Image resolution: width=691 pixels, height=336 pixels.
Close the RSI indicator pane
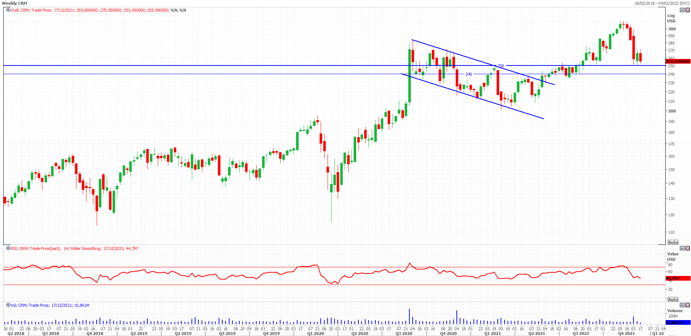[x=687, y=248]
